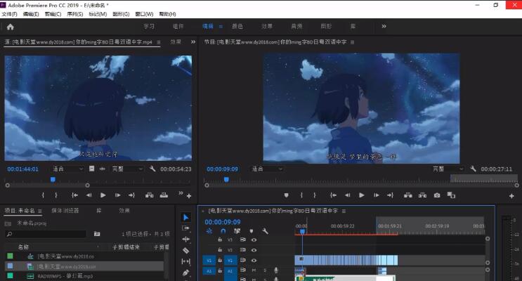Screen dimensions: 522x281
Task: Open timeline display settings wrench
Action: (265, 230)
